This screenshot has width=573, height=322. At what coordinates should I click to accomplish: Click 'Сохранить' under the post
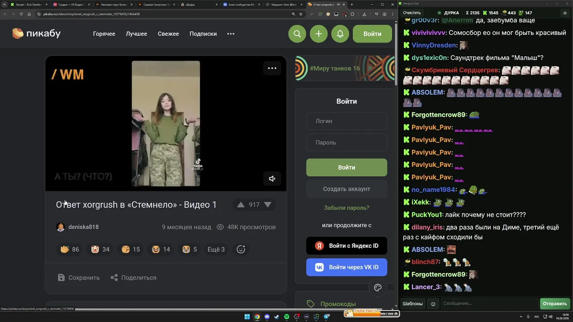pyautogui.click(x=79, y=278)
